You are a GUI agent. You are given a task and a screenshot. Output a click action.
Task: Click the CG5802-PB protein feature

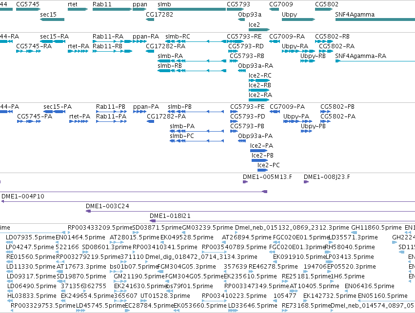[326, 112]
